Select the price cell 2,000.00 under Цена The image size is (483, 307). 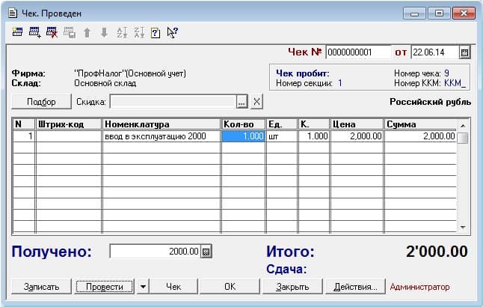click(357, 136)
